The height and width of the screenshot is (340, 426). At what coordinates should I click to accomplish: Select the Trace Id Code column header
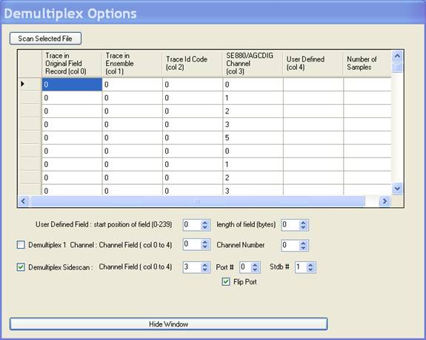[193, 63]
